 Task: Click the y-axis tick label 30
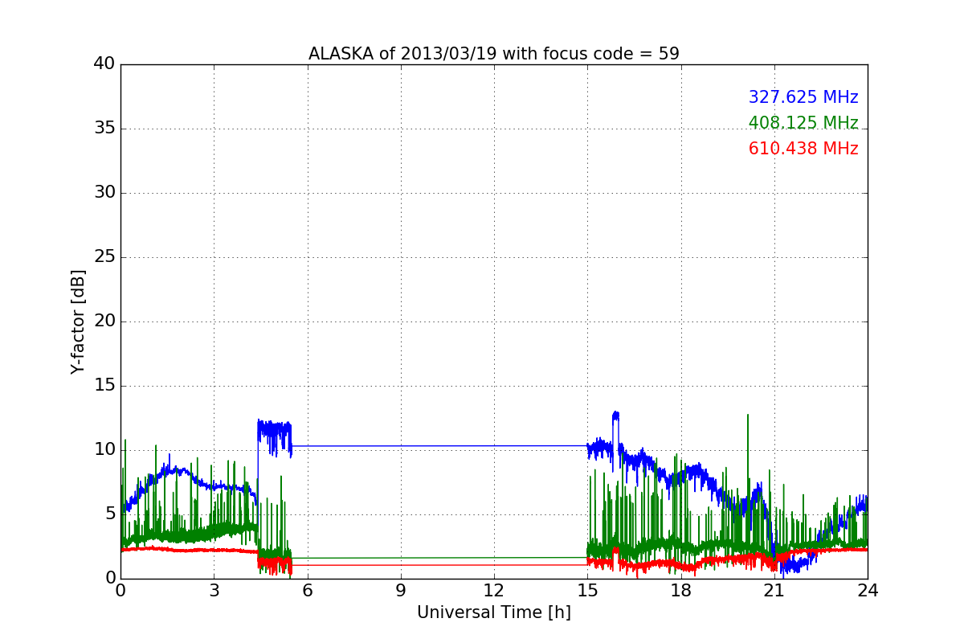point(104,193)
